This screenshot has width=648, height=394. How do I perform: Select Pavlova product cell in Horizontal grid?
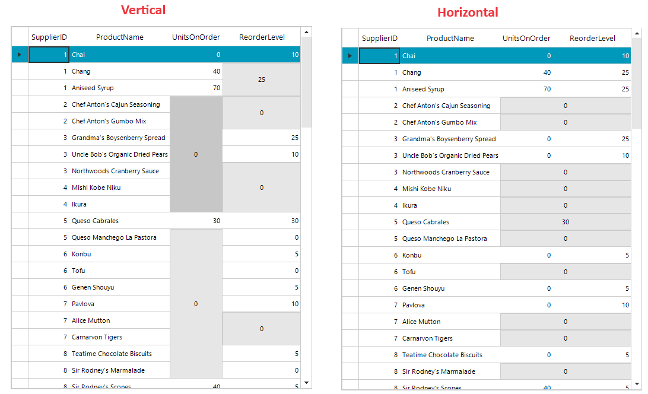click(x=413, y=305)
